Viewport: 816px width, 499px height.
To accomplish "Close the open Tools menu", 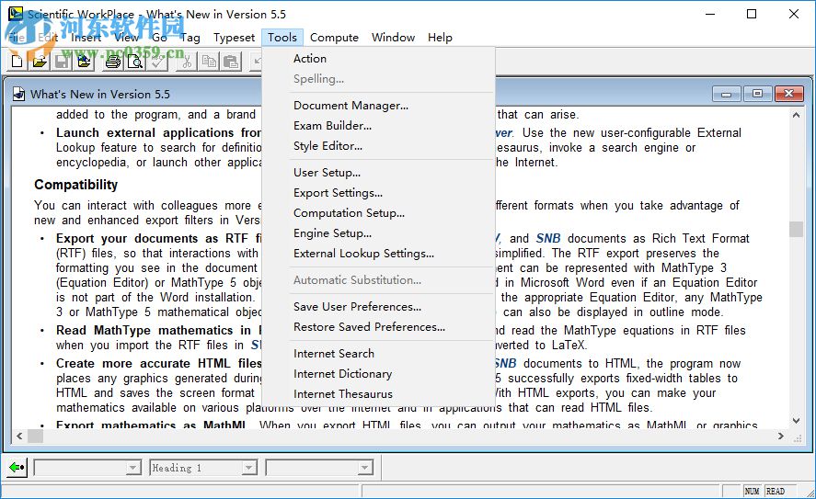I will [282, 38].
